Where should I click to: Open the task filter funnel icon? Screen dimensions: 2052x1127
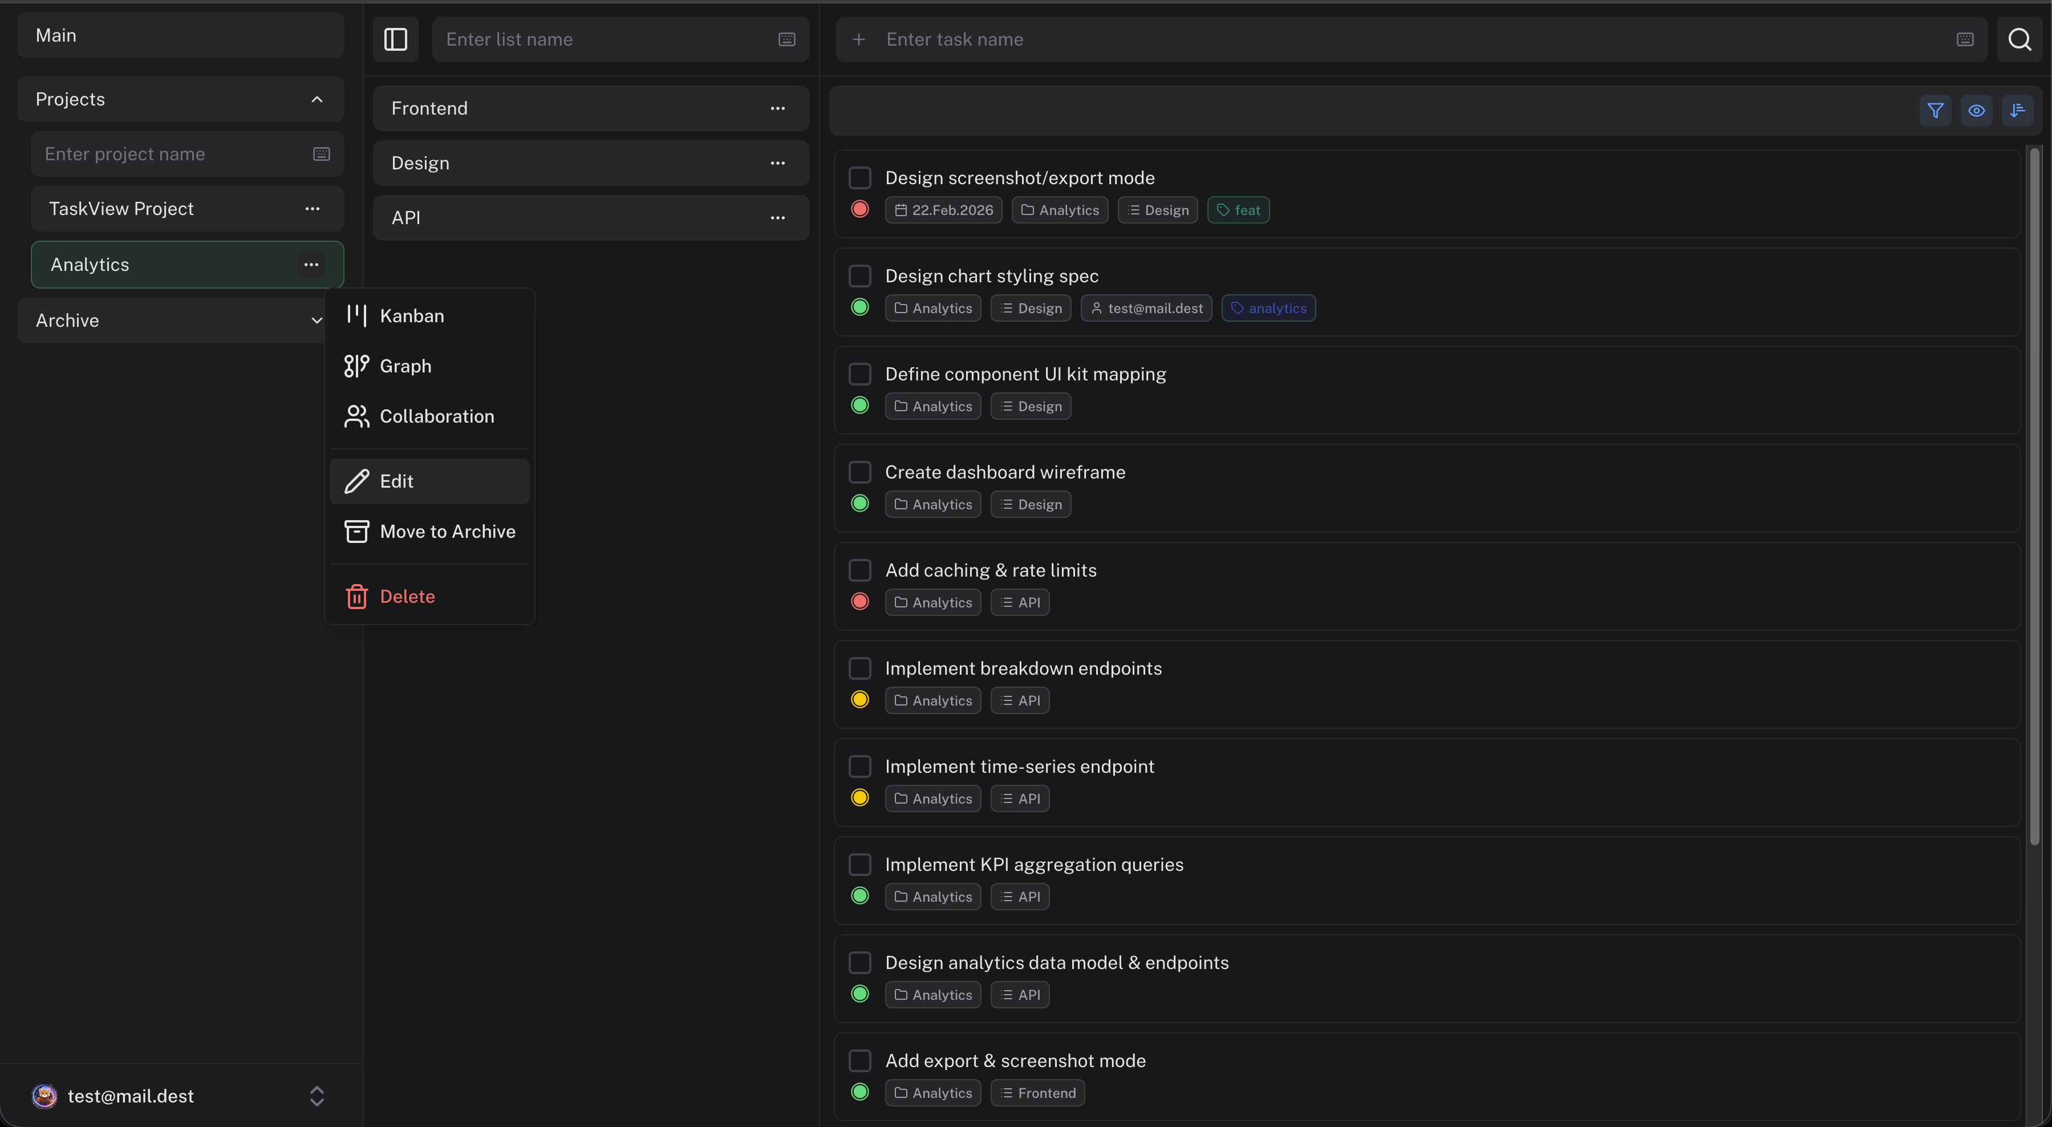tap(1936, 111)
